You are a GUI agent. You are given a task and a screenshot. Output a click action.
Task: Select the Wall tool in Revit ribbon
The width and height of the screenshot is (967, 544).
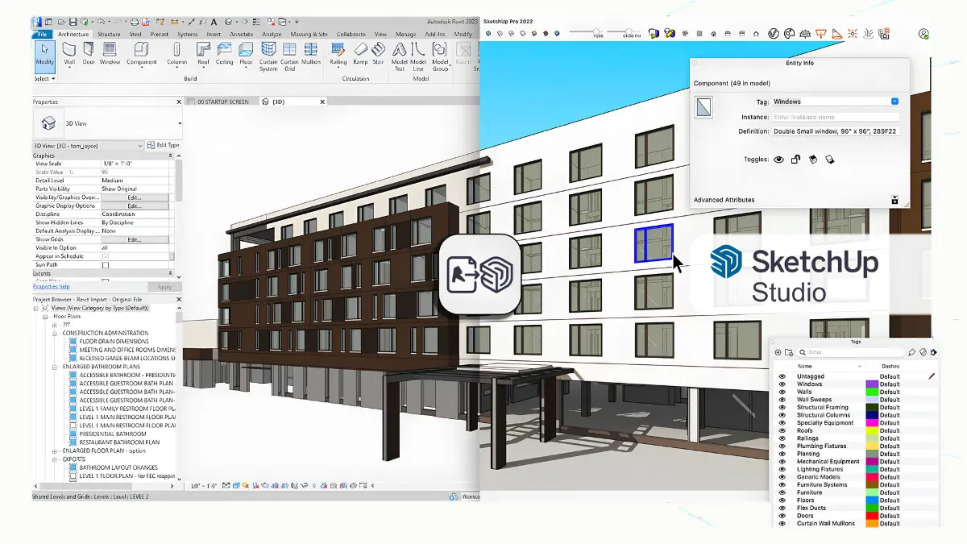(69, 53)
